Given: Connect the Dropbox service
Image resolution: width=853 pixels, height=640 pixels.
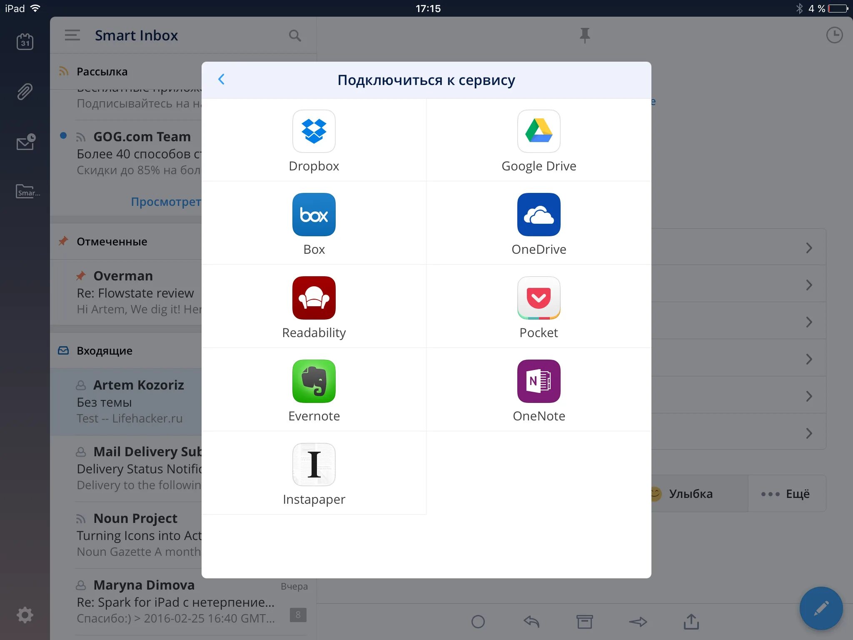Looking at the screenshot, I should point(314,140).
